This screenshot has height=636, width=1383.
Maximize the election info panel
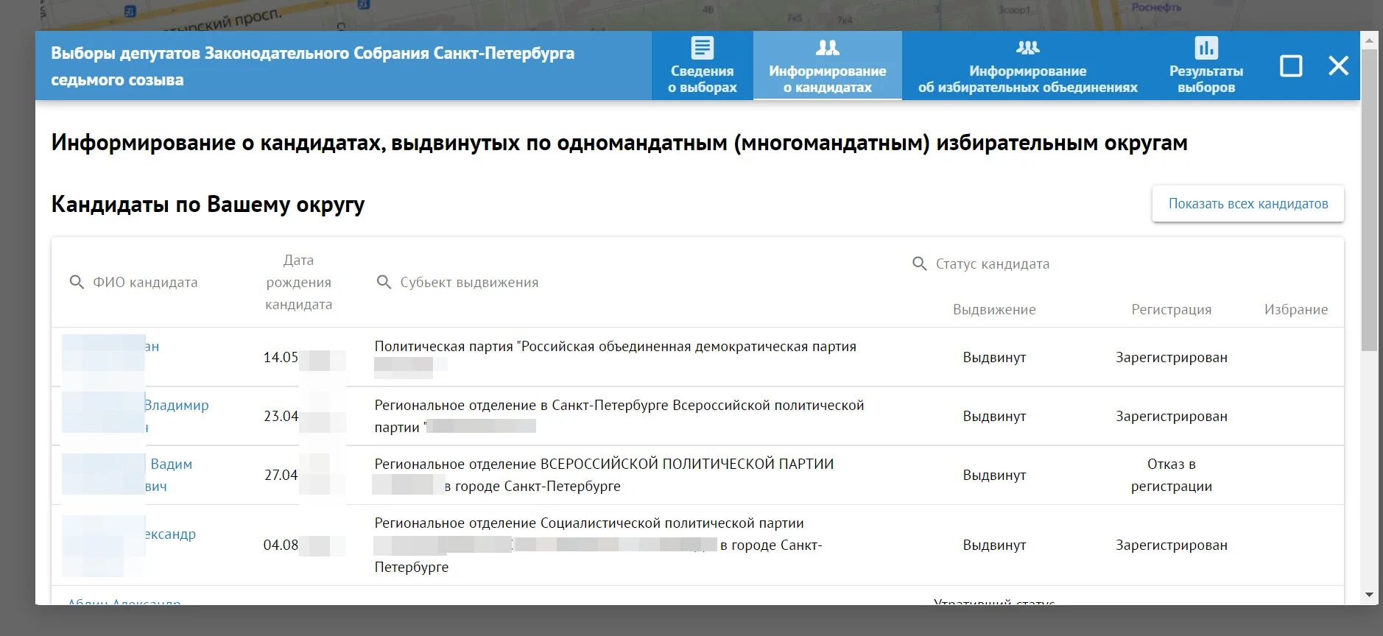(x=1290, y=66)
